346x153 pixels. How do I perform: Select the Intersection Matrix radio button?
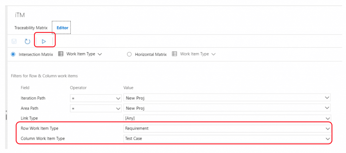(x=13, y=54)
